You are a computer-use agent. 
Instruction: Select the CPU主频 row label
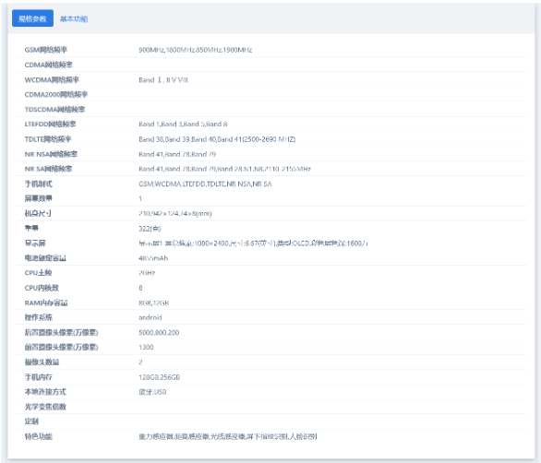tap(38, 273)
